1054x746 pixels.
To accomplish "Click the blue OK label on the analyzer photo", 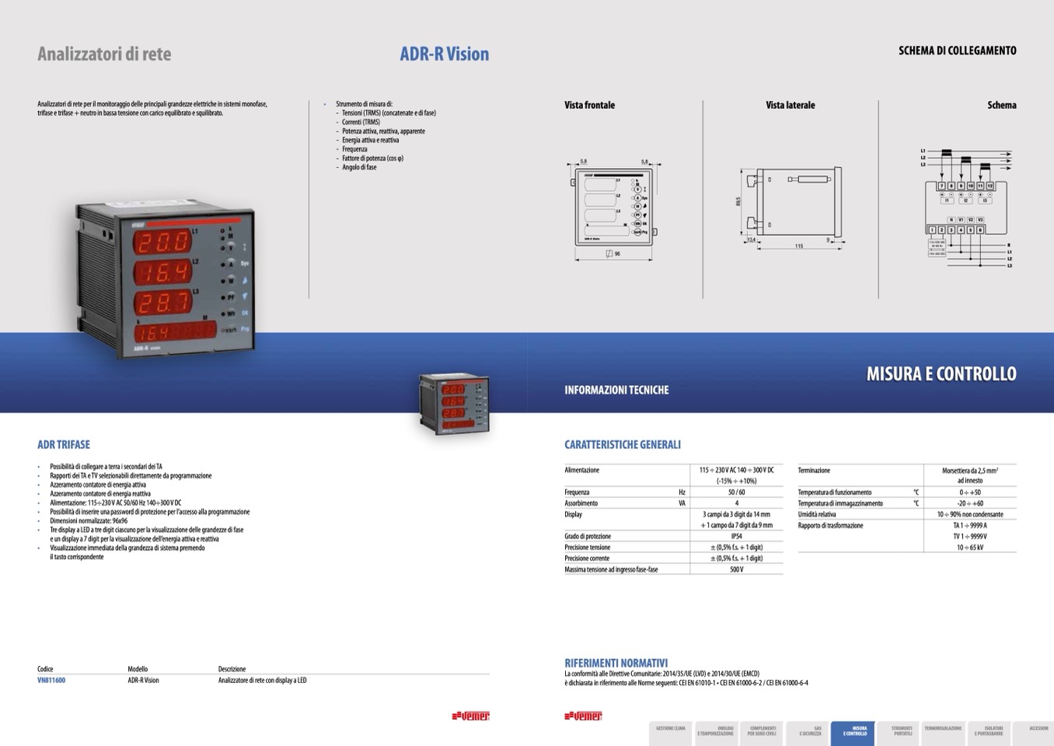I will point(245,313).
